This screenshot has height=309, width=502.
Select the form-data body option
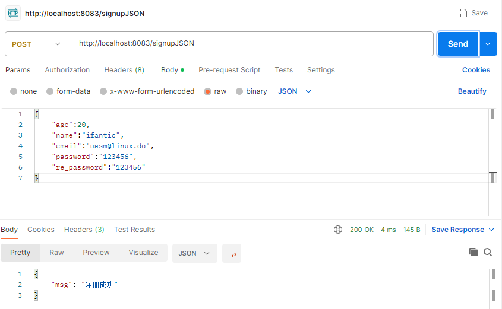50,91
